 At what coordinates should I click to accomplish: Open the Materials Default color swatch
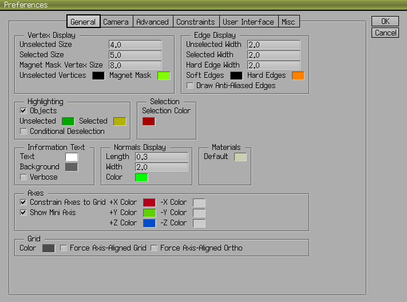[240, 157]
